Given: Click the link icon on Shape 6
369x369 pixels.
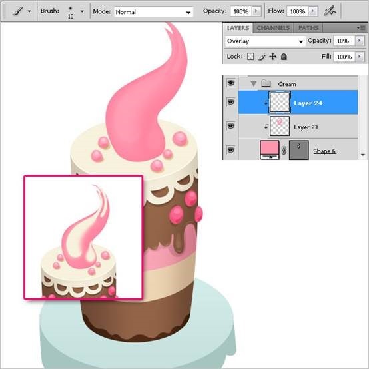Looking at the screenshot, I should coord(284,150).
